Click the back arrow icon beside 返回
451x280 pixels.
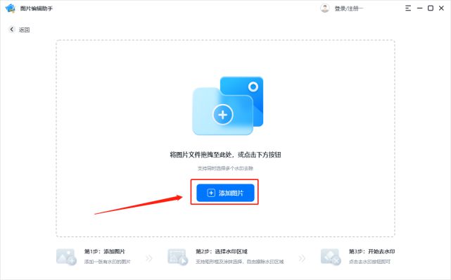tap(11, 30)
